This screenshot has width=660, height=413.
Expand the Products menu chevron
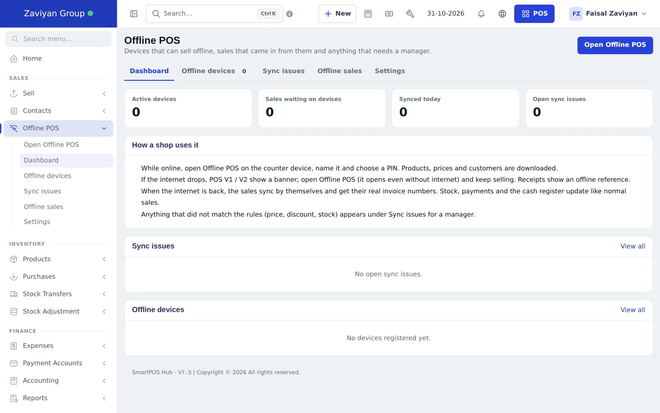pyautogui.click(x=104, y=259)
